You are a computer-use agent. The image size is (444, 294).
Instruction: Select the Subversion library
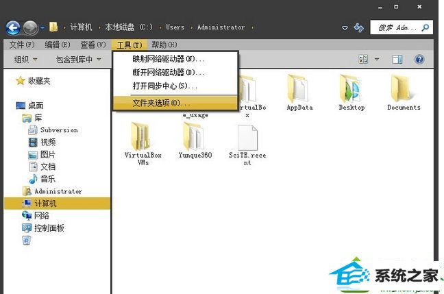point(59,130)
